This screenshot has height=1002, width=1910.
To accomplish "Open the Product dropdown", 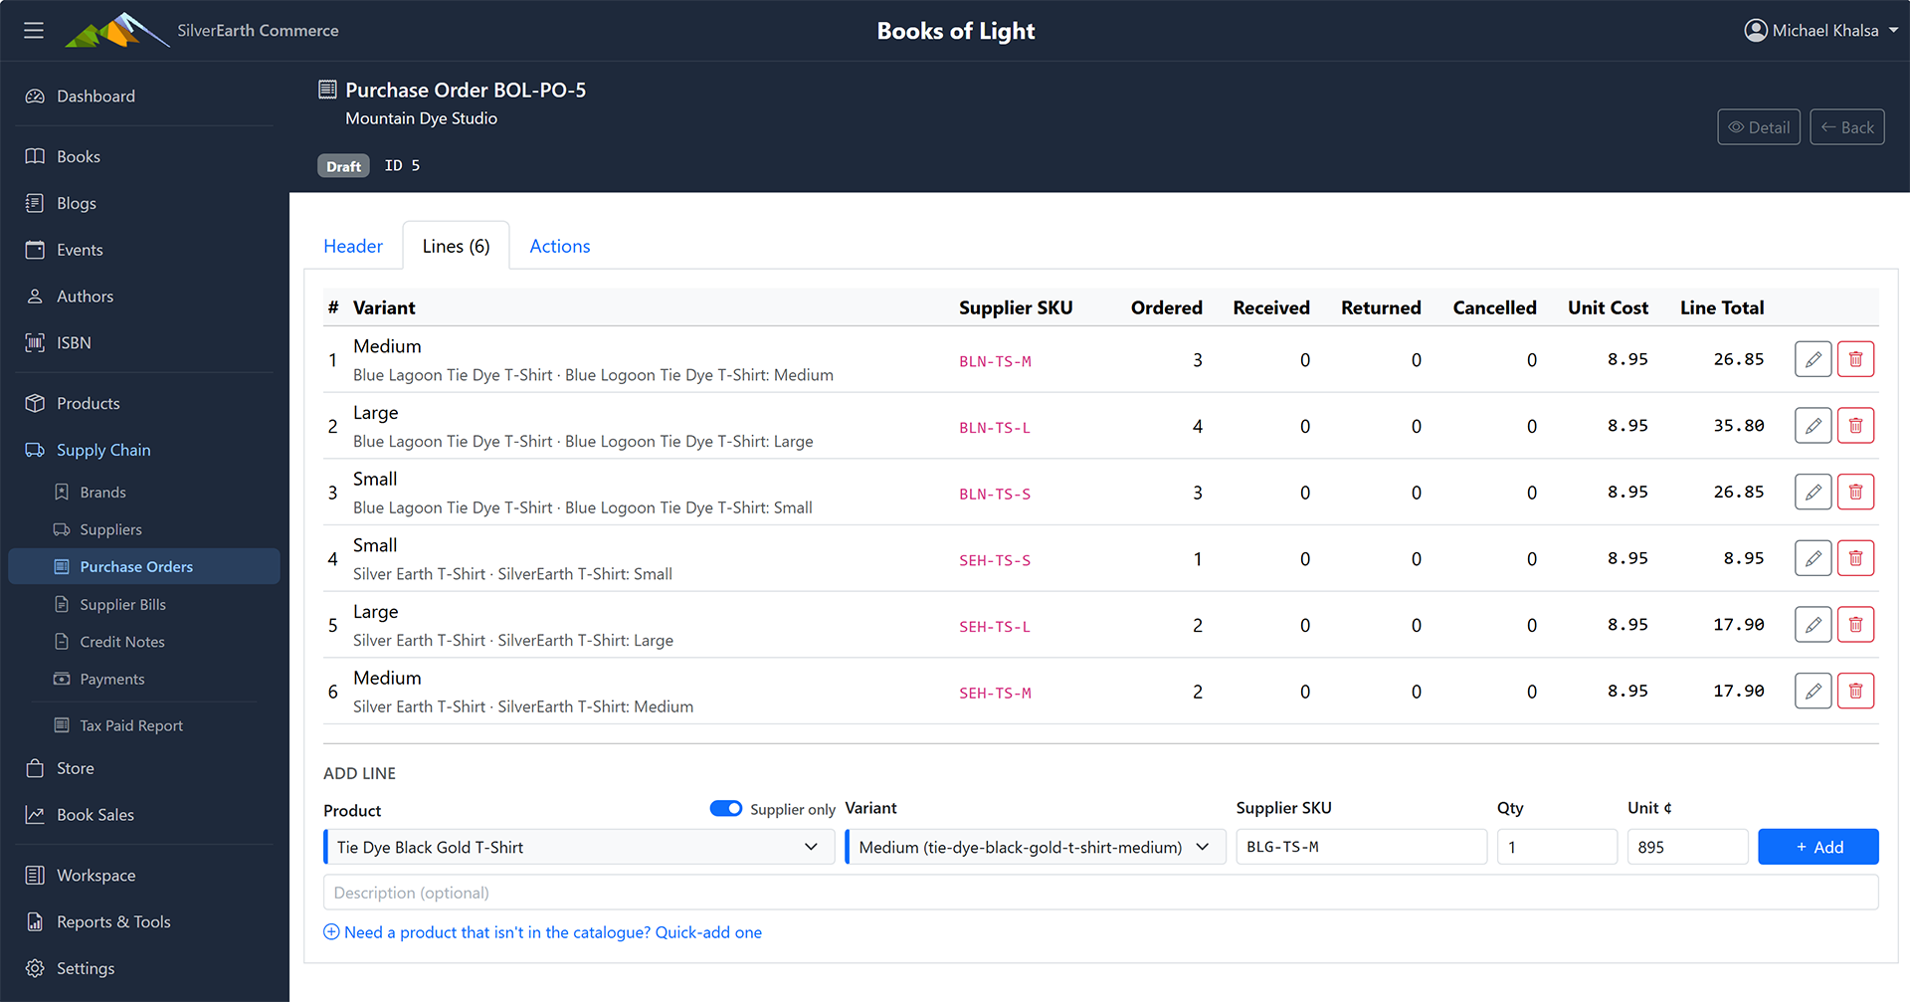I will tap(579, 847).
